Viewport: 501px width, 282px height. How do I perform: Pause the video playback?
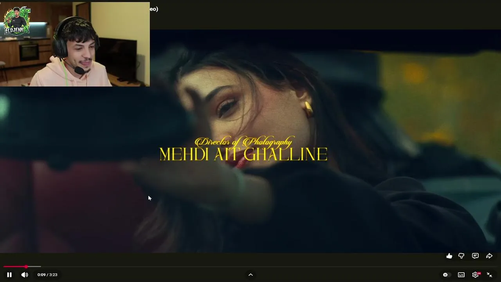pyautogui.click(x=9, y=275)
